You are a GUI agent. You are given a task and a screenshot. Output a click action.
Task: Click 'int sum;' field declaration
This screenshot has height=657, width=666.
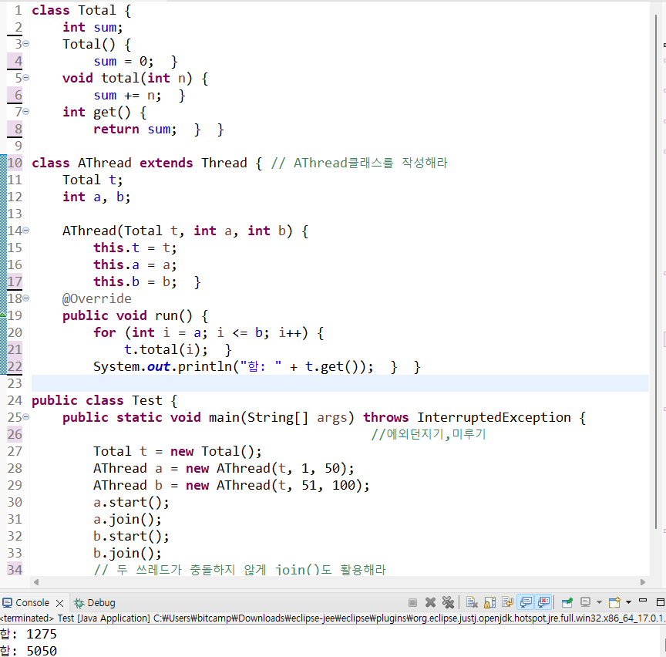pyautogui.click(x=92, y=27)
